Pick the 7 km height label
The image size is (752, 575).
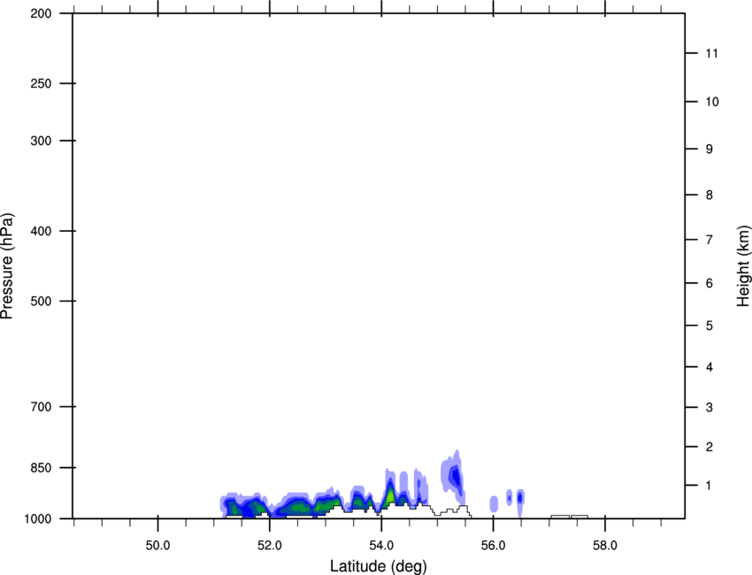pos(710,240)
